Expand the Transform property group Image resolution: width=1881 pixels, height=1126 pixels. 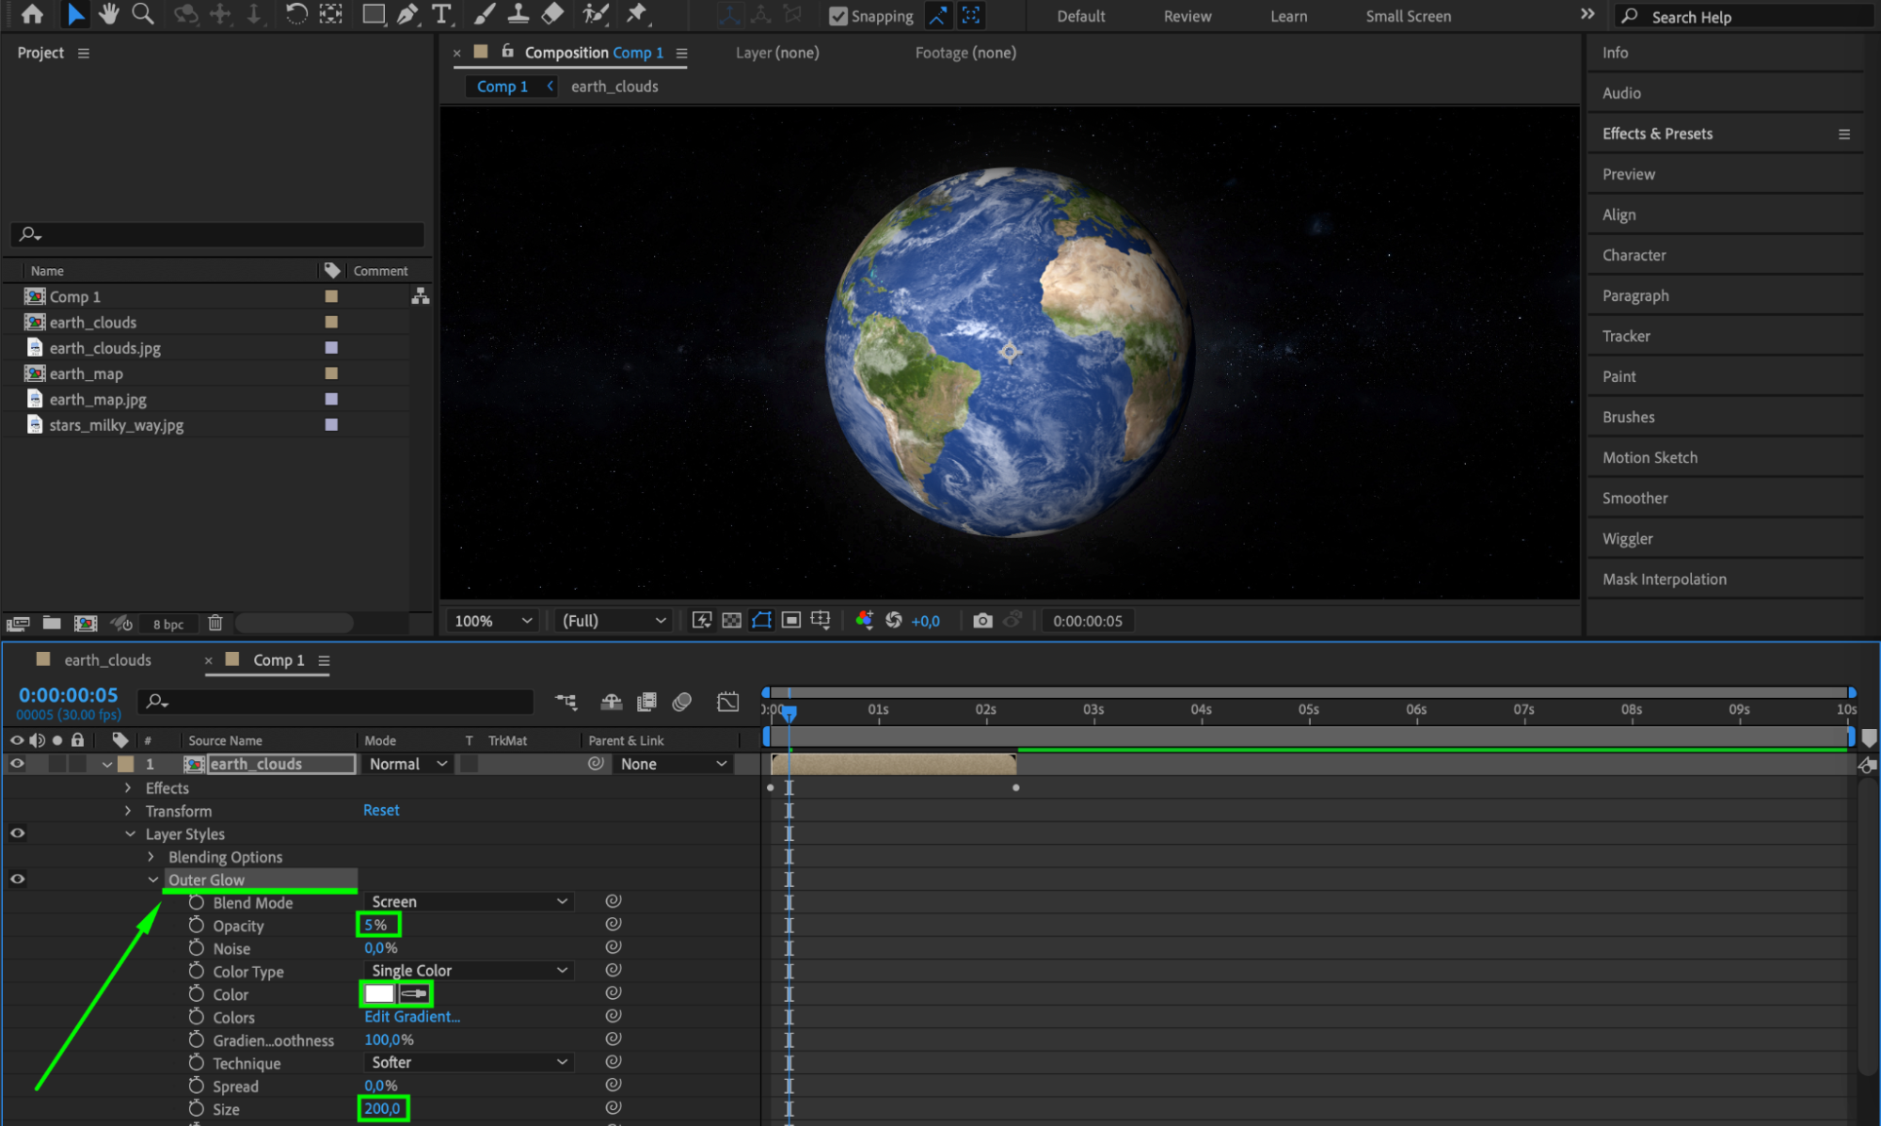click(x=128, y=811)
